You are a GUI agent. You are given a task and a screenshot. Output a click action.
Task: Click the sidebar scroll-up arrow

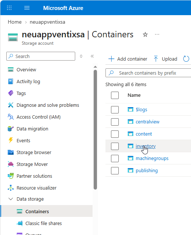tap(95, 67)
